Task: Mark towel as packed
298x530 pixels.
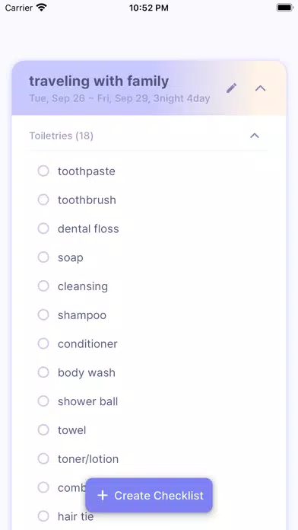Action: (x=43, y=430)
